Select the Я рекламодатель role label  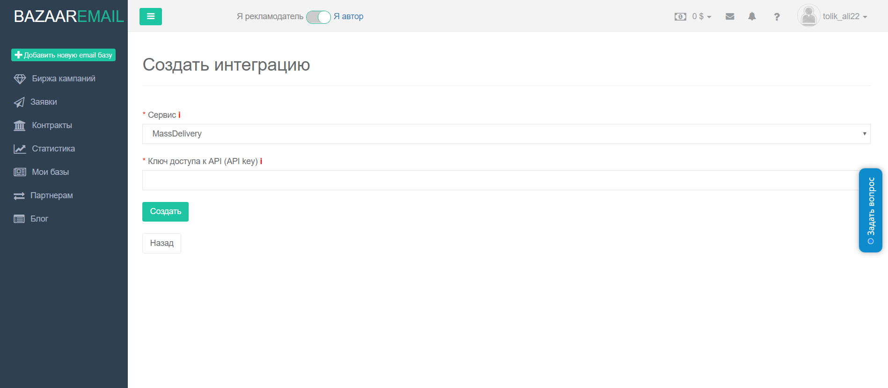270,16
